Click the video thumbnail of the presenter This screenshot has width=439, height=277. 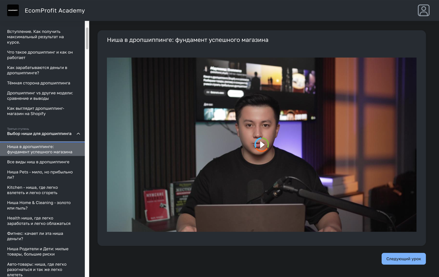coord(261,144)
